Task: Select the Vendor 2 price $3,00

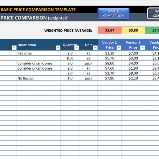Action: 133,58
